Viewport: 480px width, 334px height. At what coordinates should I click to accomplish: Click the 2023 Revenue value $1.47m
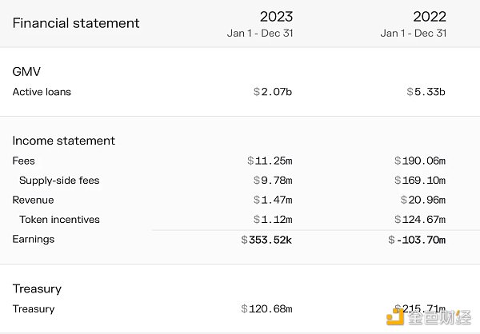click(x=272, y=200)
